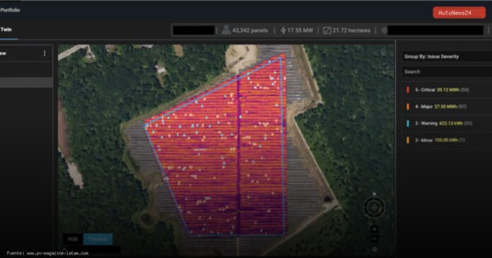Viewport: 492px width, 258px height.
Task: Zoom in with the map plus button
Action: pos(374,229)
